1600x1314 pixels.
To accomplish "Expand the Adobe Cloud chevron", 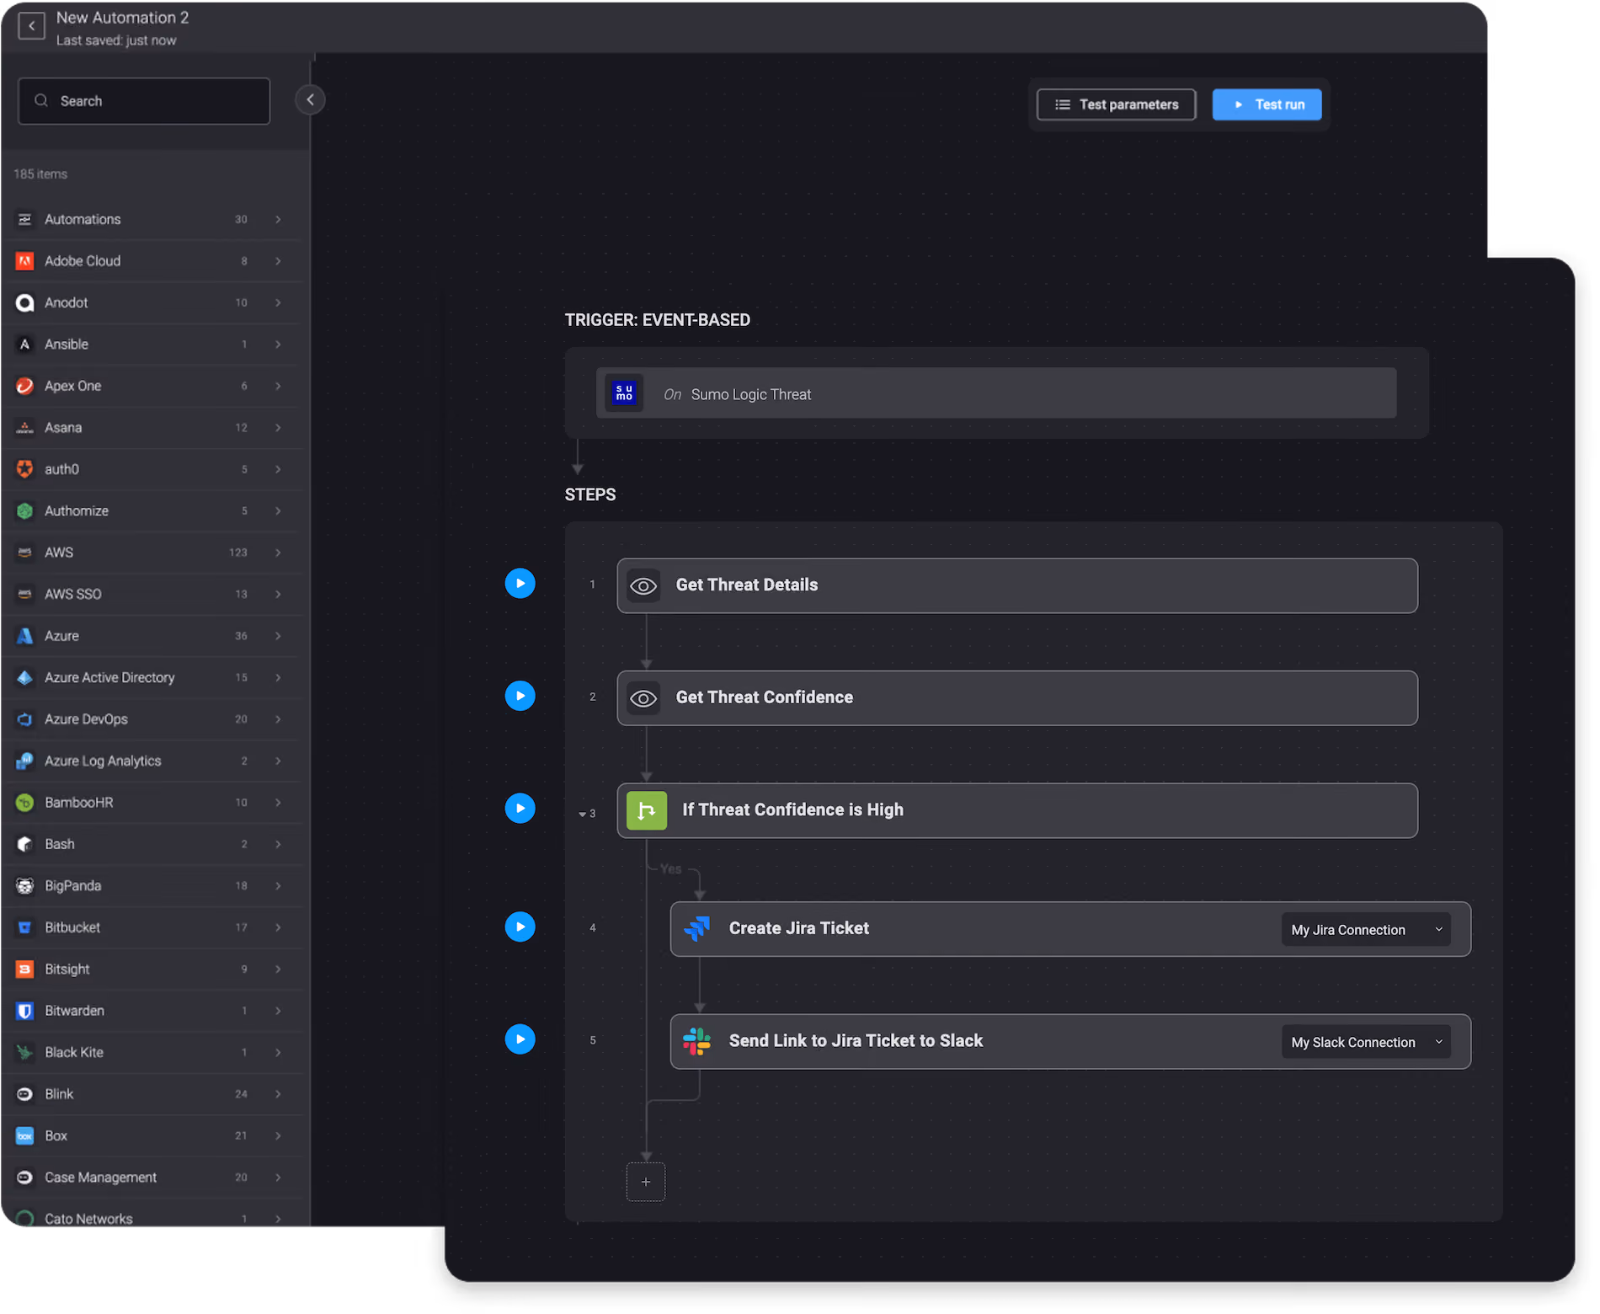I will 278,261.
